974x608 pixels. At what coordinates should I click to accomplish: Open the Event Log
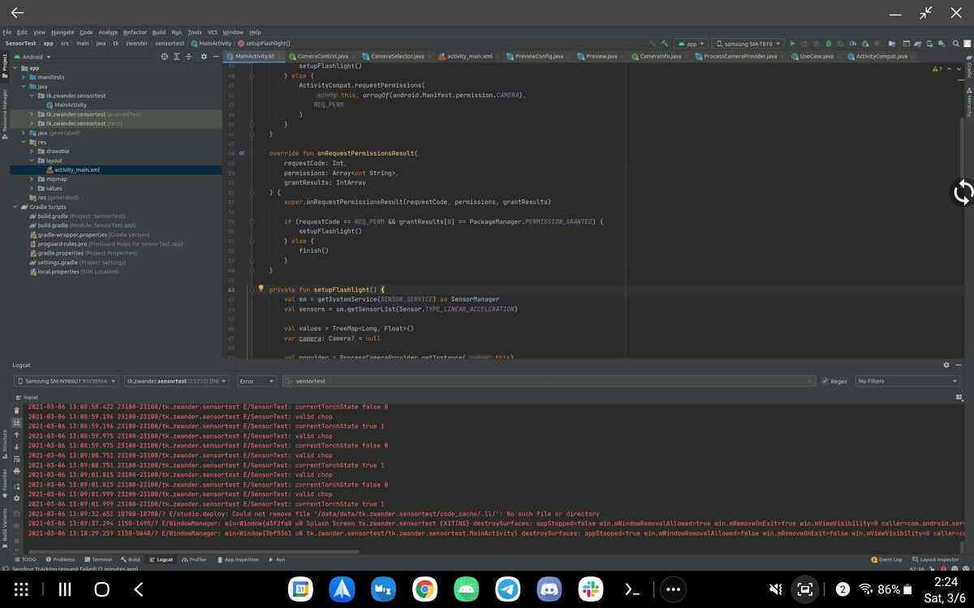[886, 559]
